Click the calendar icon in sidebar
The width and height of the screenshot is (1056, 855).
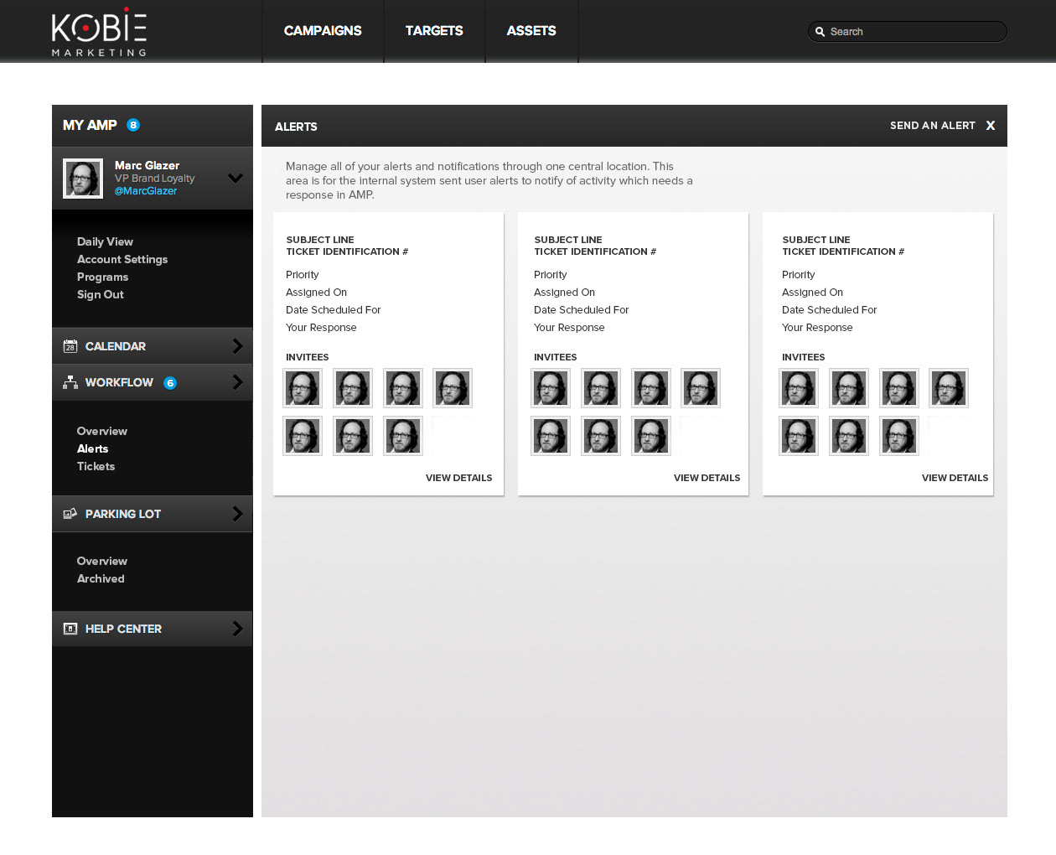70,346
